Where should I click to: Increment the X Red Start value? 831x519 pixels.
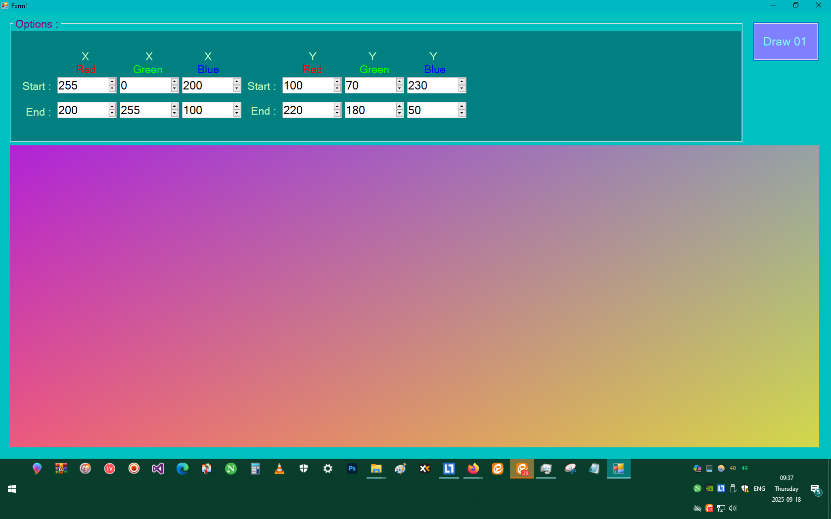coord(112,82)
